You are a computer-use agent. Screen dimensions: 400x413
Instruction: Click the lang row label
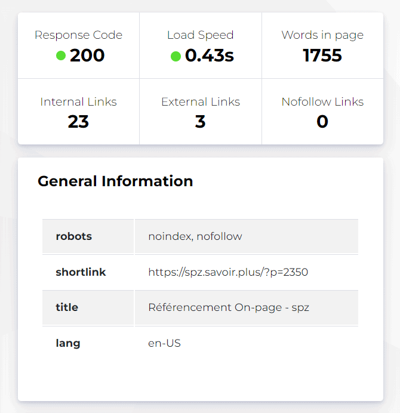pyautogui.click(x=67, y=343)
